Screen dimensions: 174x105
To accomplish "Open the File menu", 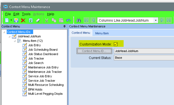I will [x=8, y=14].
